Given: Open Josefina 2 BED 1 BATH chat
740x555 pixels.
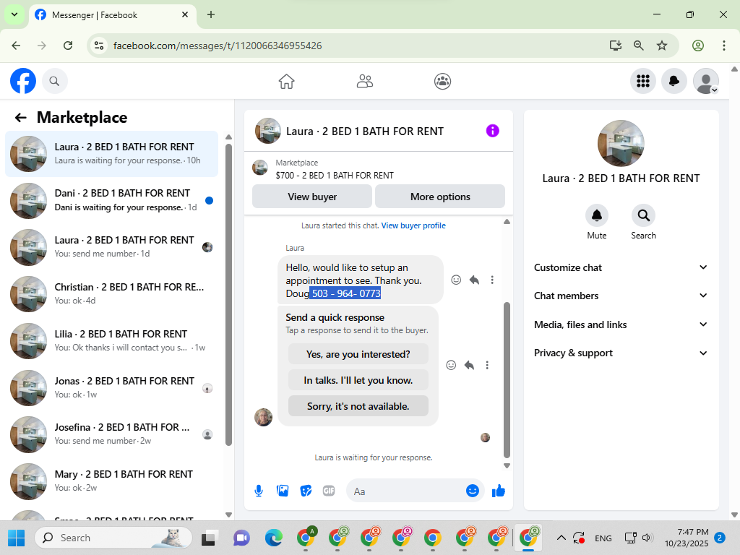Looking at the screenshot, I should (111, 434).
